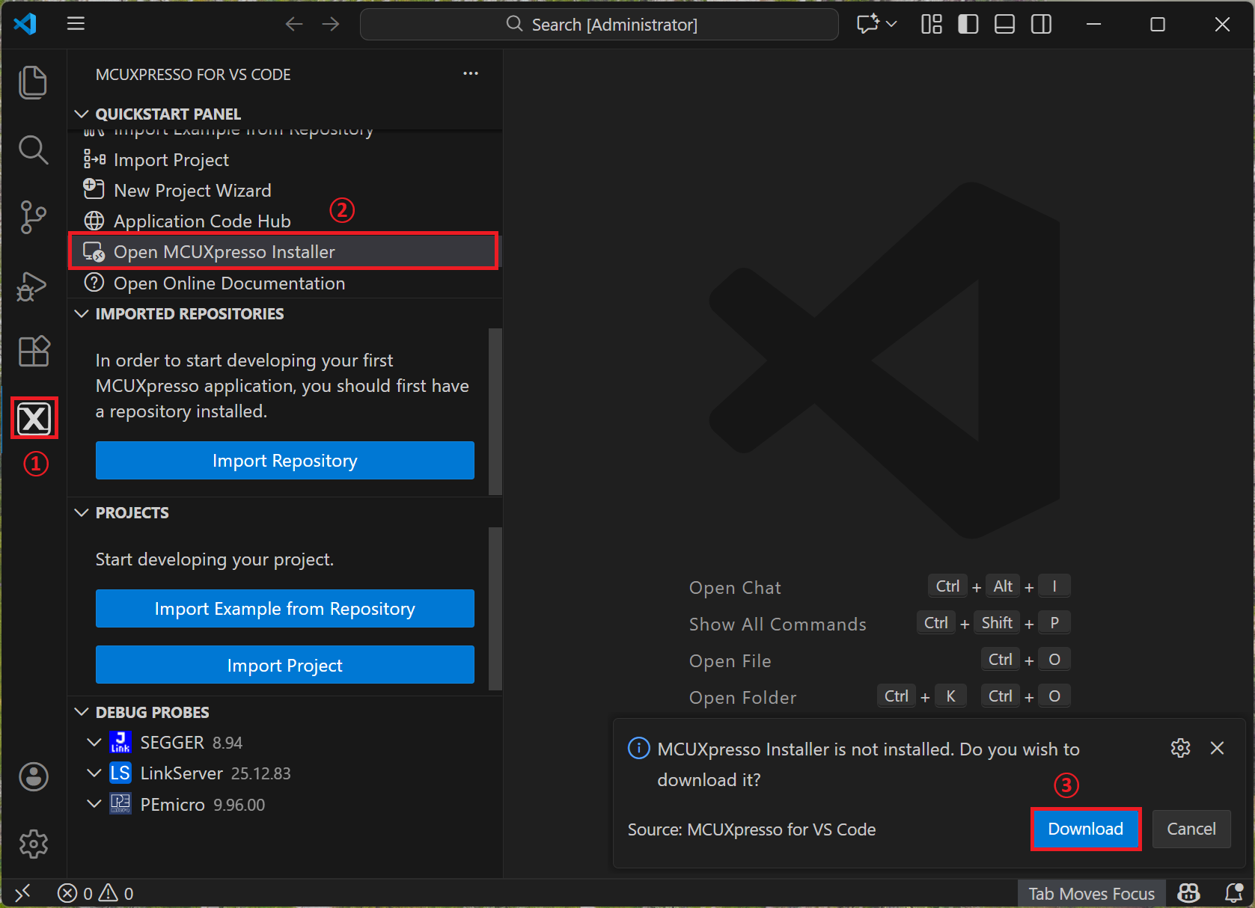Image resolution: width=1255 pixels, height=908 pixels.
Task: Click the Manage gear icon in activity bar
Action: (33, 844)
